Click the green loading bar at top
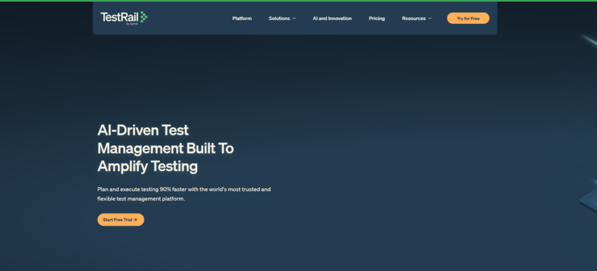The width and height of the screenshot is (597, 271). [x=298, y=1]
